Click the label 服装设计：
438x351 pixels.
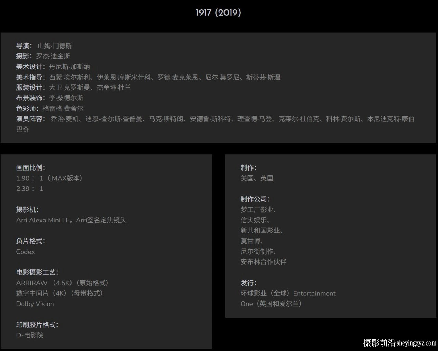tap(31, 87)
